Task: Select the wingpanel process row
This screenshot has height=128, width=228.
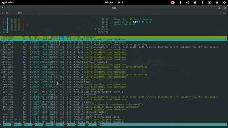Action: (114, 95)
